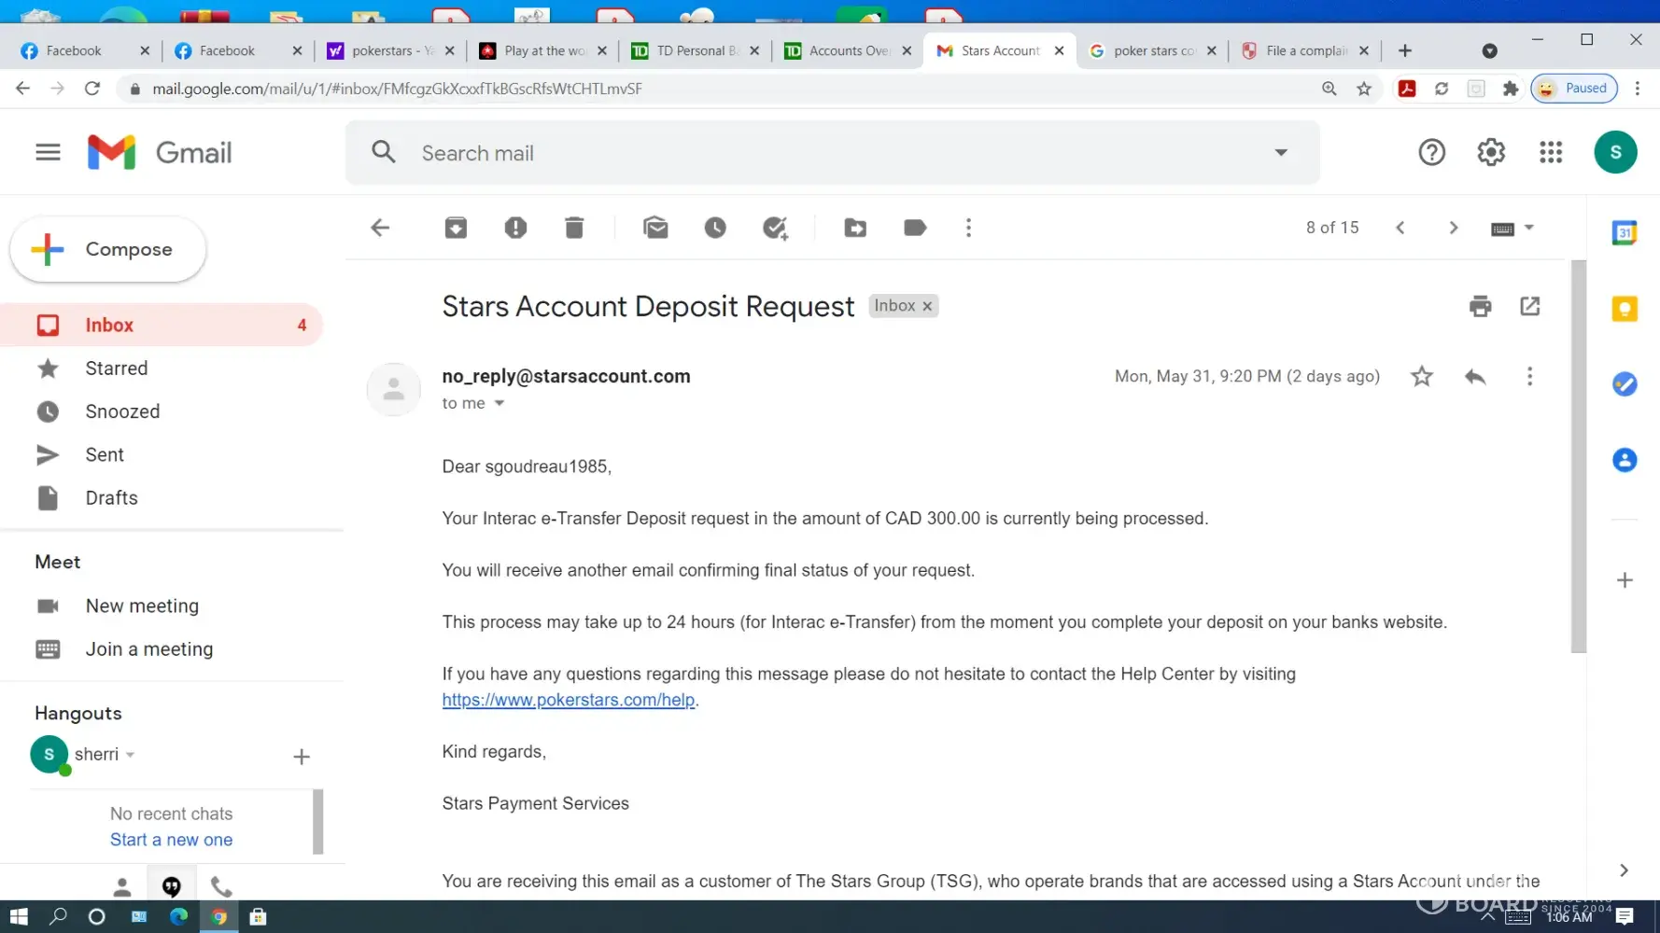Open Google Tasks side panel
1660x933 pixels.
coord(1625,383)
